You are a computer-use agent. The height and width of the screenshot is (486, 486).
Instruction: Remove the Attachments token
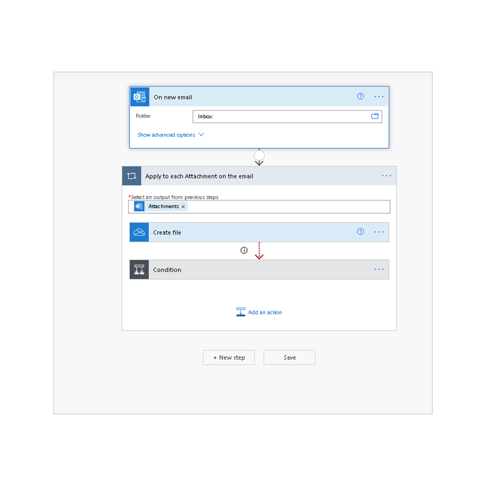(183, 207)
